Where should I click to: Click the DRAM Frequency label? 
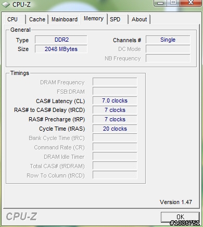62,82
